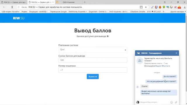
Task: Toggle reader mode icon in address bar
Action: [x=141, y=7]
